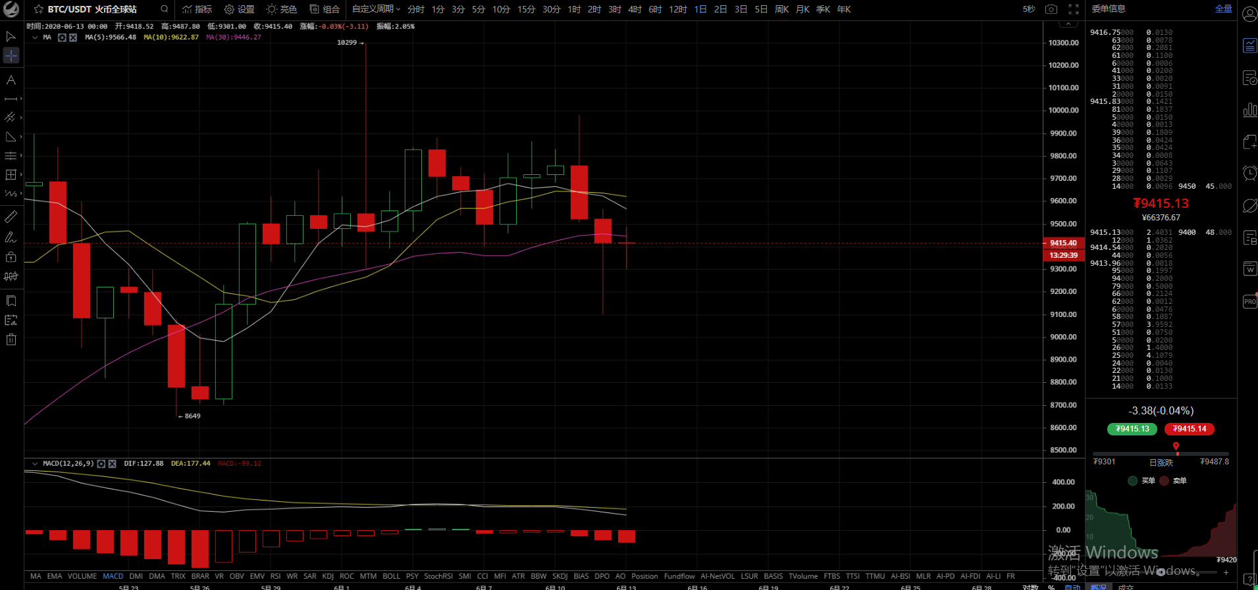The image size is (1258, 590).
Task: Select the ruler measurement tool
Action: tap(11, 216)
